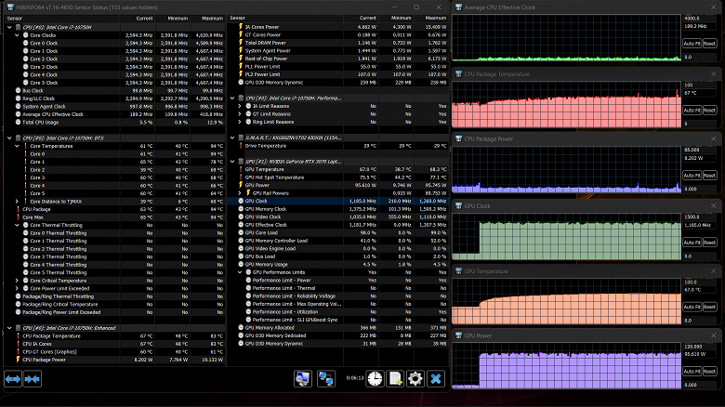
Task: Click the Maximum column header in left panel
Action: pos(212,18)
